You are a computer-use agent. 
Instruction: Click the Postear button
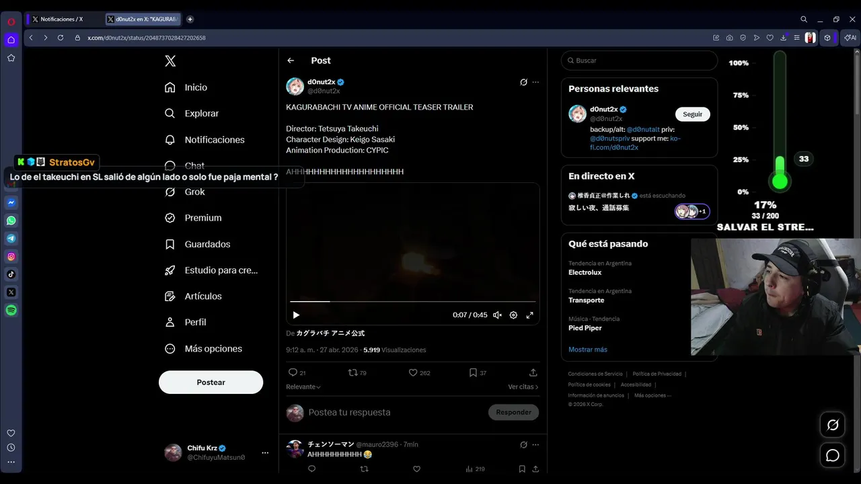211,382
